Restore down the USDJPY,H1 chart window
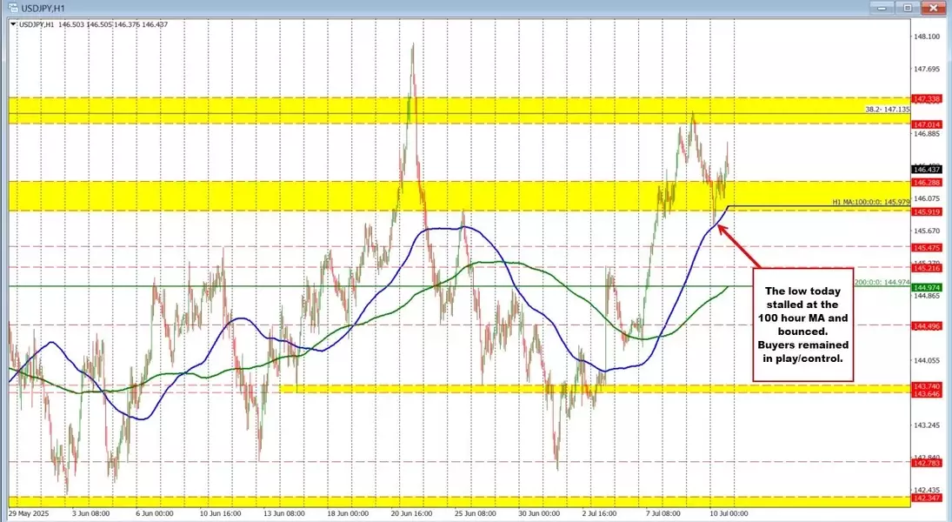 click(908, 7)
